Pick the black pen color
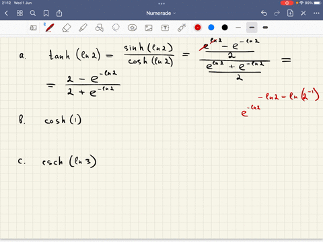Screen dimensions: 323x242 pyautogui.click(x=225, y=28)
